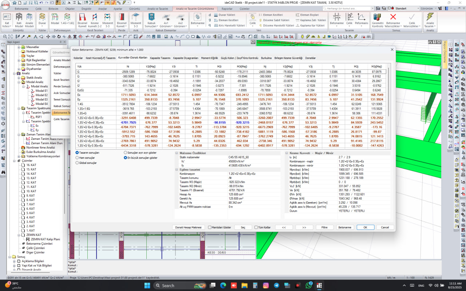
Task: Click the undo arrow in quick access toolbar
Action: (x=41, y=3)
